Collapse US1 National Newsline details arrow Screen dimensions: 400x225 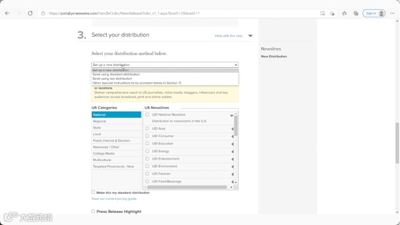point(231,115)
